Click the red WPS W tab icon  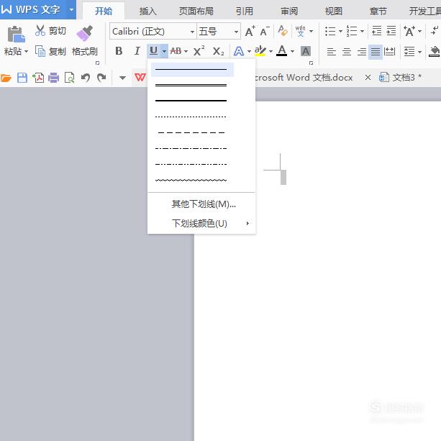140,77
